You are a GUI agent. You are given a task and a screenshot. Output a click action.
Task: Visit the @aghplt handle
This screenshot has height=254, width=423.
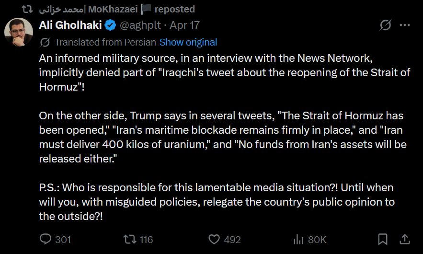(x=140, y=25)
